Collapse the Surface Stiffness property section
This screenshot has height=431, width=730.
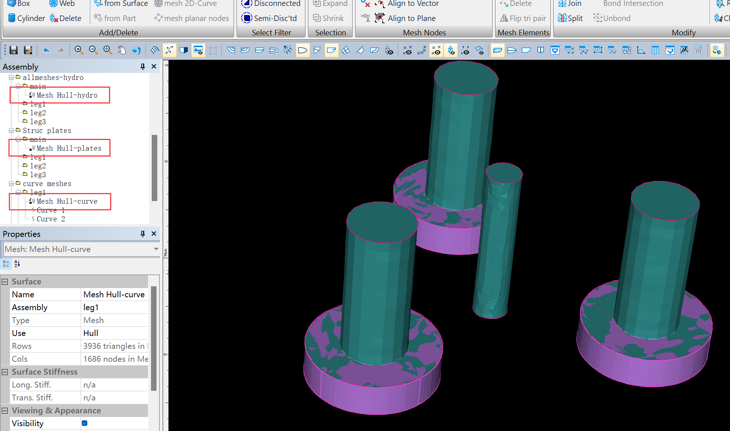point(5,372)
